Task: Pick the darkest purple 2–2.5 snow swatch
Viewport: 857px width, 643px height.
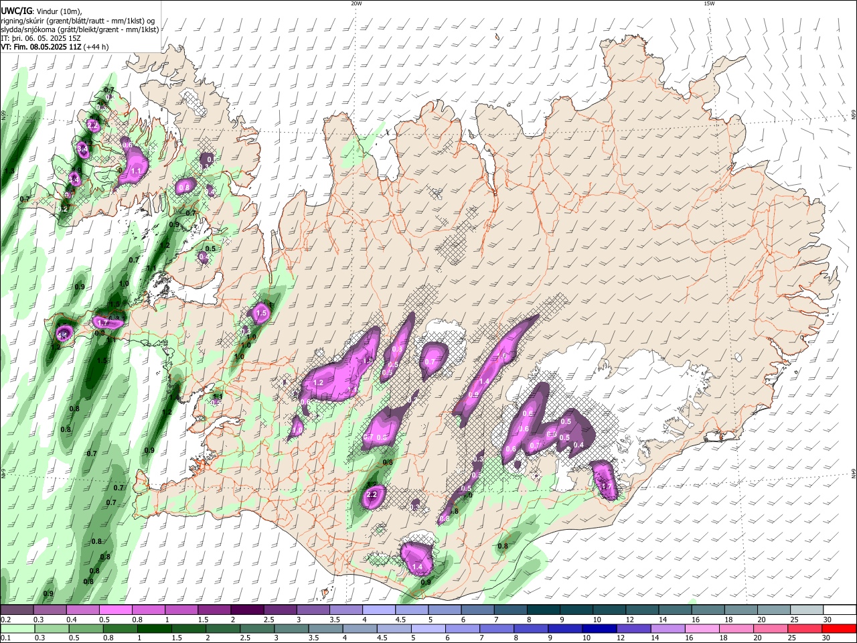Action: point(246,610)
